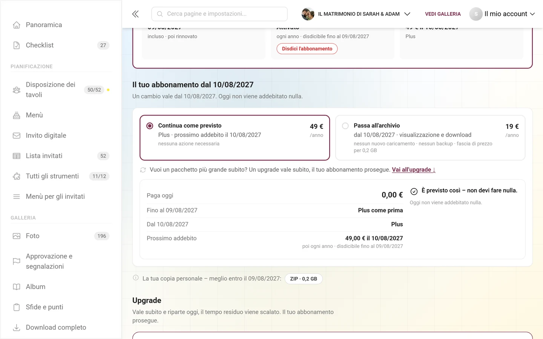Click the Plus come prima value

380,211
